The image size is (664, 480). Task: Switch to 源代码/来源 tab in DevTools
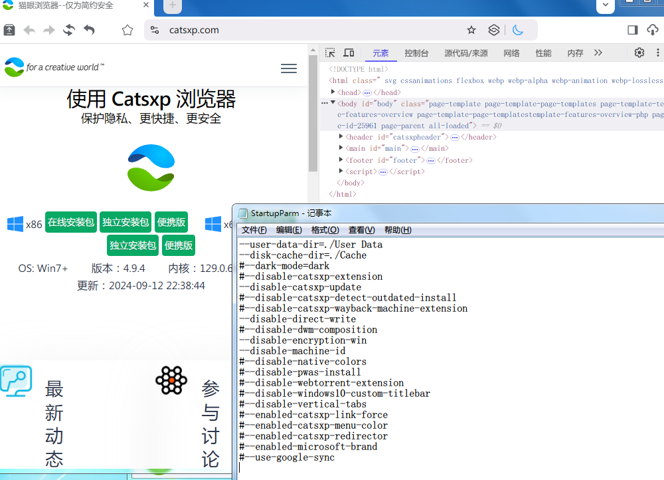[x=466, y=53]
